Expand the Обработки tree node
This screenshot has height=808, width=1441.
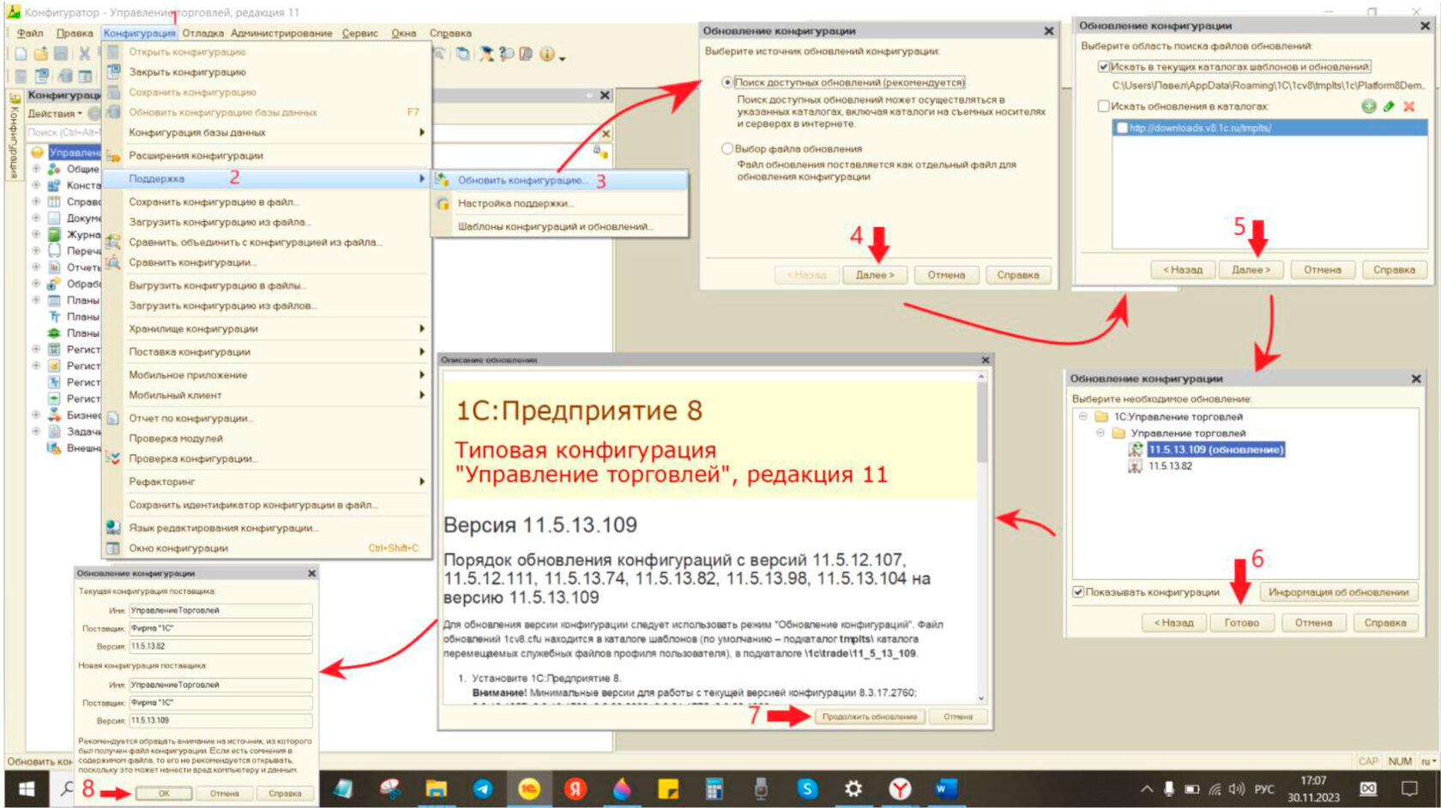point(36,284)
